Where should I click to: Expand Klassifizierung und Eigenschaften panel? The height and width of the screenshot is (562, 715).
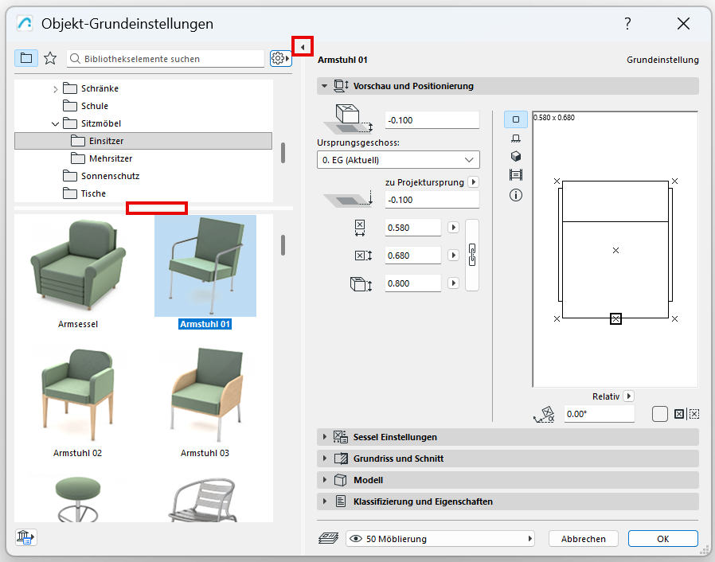[324, 501]
